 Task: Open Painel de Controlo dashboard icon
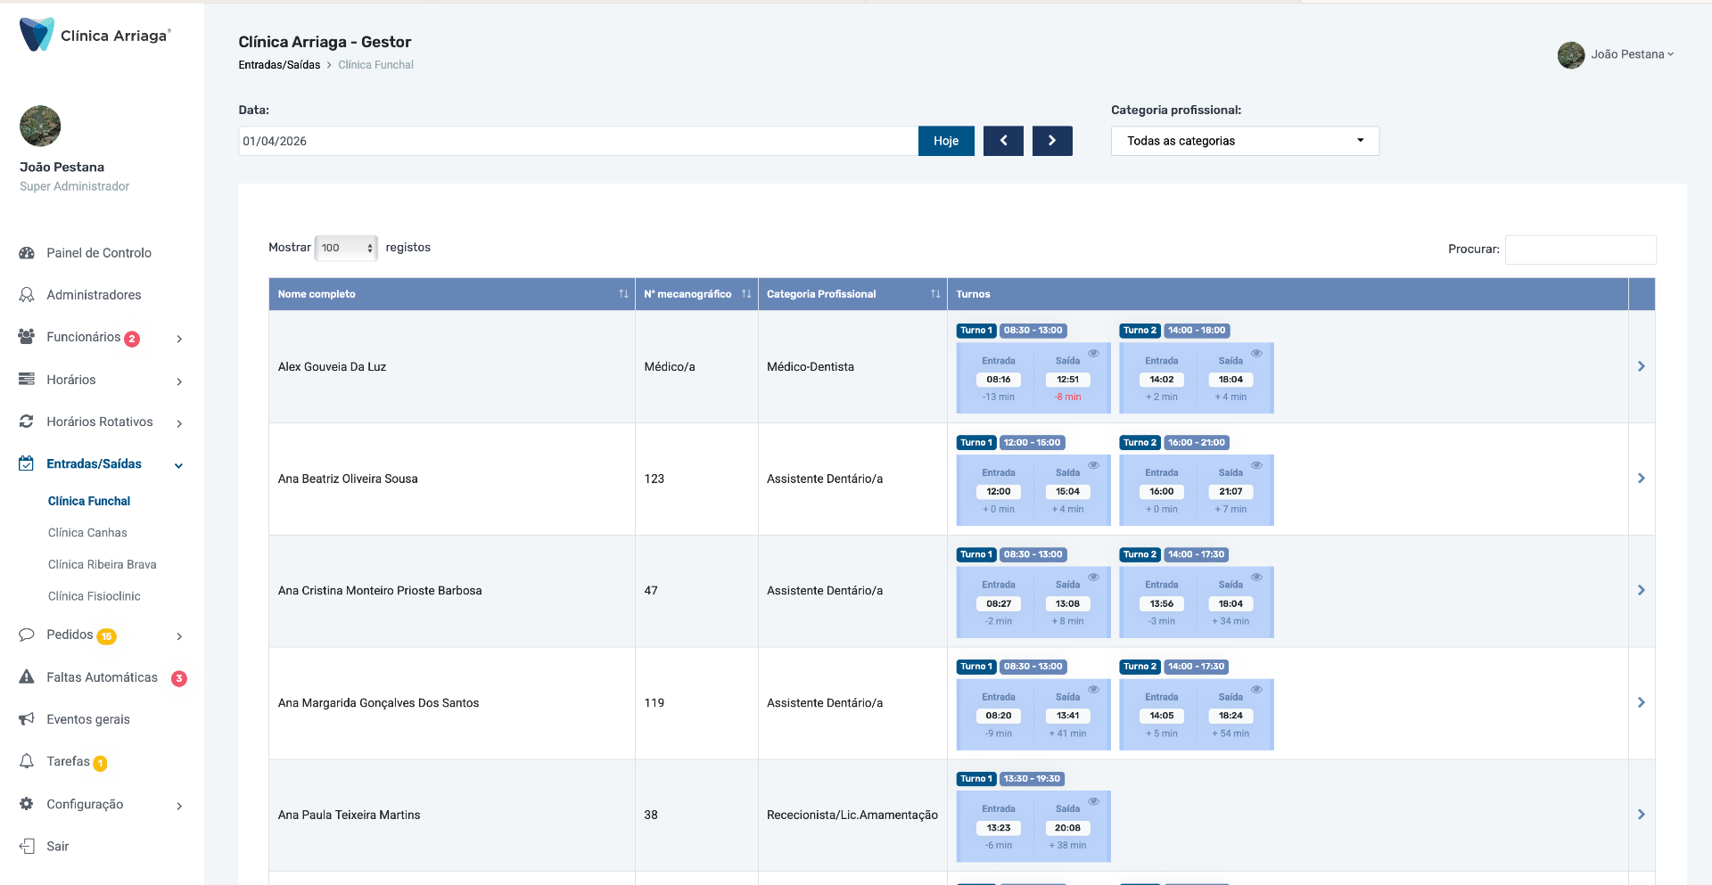27,253
